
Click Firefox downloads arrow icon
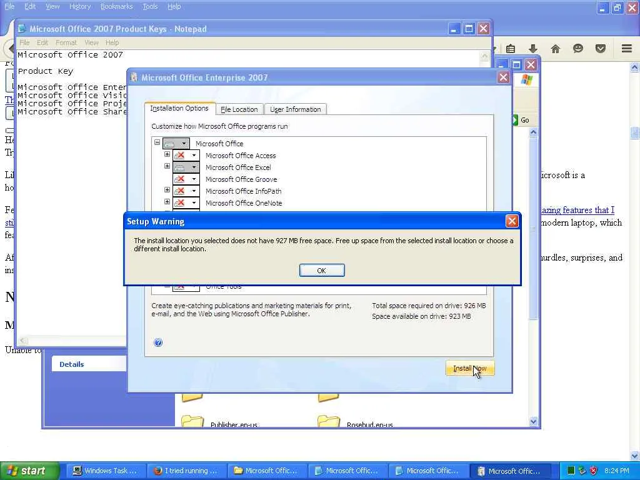(533, 49)
